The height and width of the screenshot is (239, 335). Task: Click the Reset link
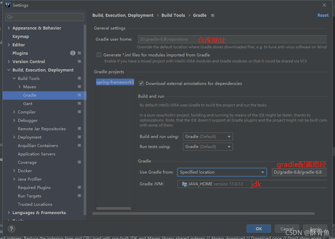pyautogui.click(x=323, y=15)
